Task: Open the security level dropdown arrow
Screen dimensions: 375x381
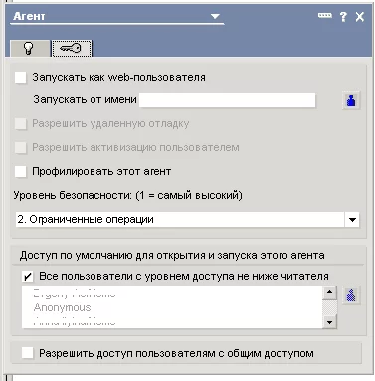Action: click(x=352, y=220)
